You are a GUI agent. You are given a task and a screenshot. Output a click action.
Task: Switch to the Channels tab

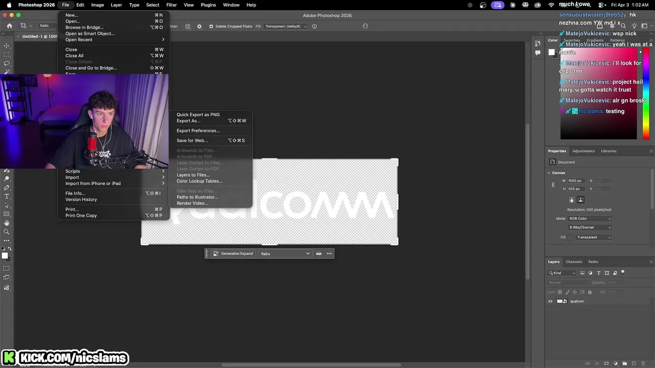[x=574, y=262]
